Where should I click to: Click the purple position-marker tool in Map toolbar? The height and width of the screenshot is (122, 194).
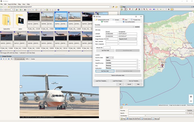click(125, 9)
